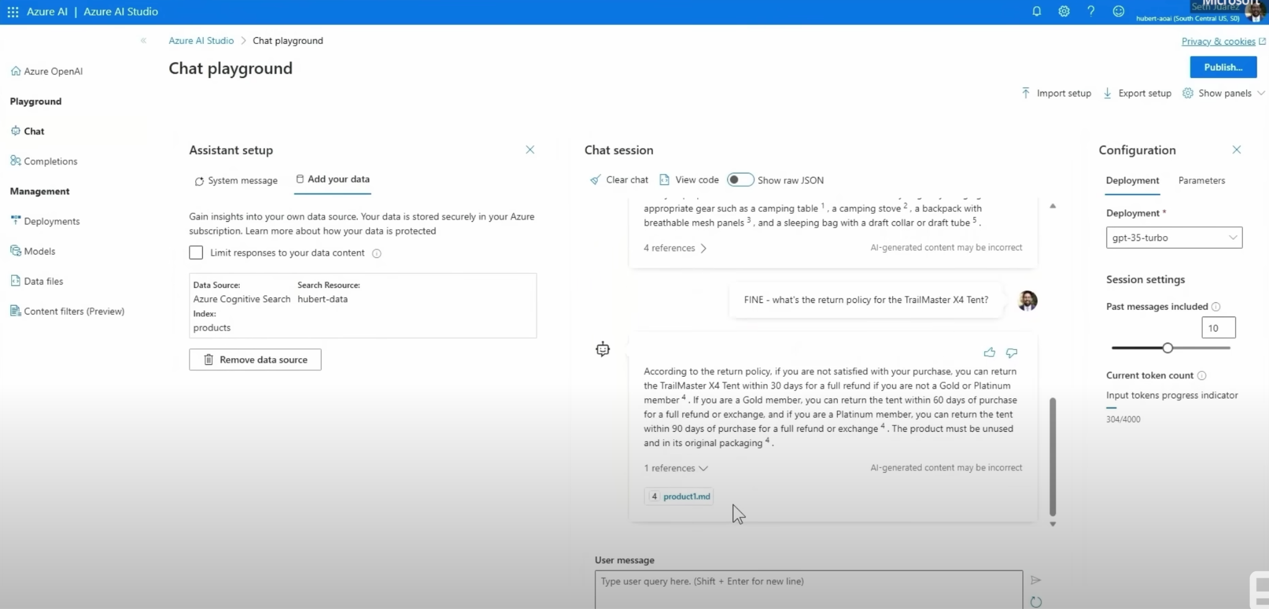
Task: Switch to the System message tab
Action: click(x=236, y=180)
